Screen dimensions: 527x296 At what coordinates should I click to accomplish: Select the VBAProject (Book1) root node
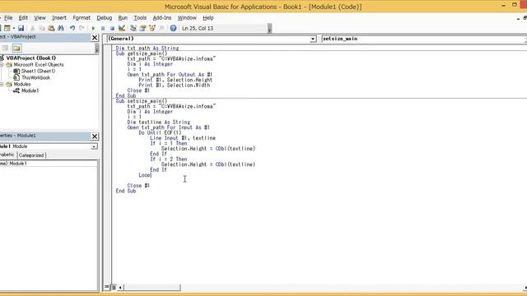[x=31, y=58]
